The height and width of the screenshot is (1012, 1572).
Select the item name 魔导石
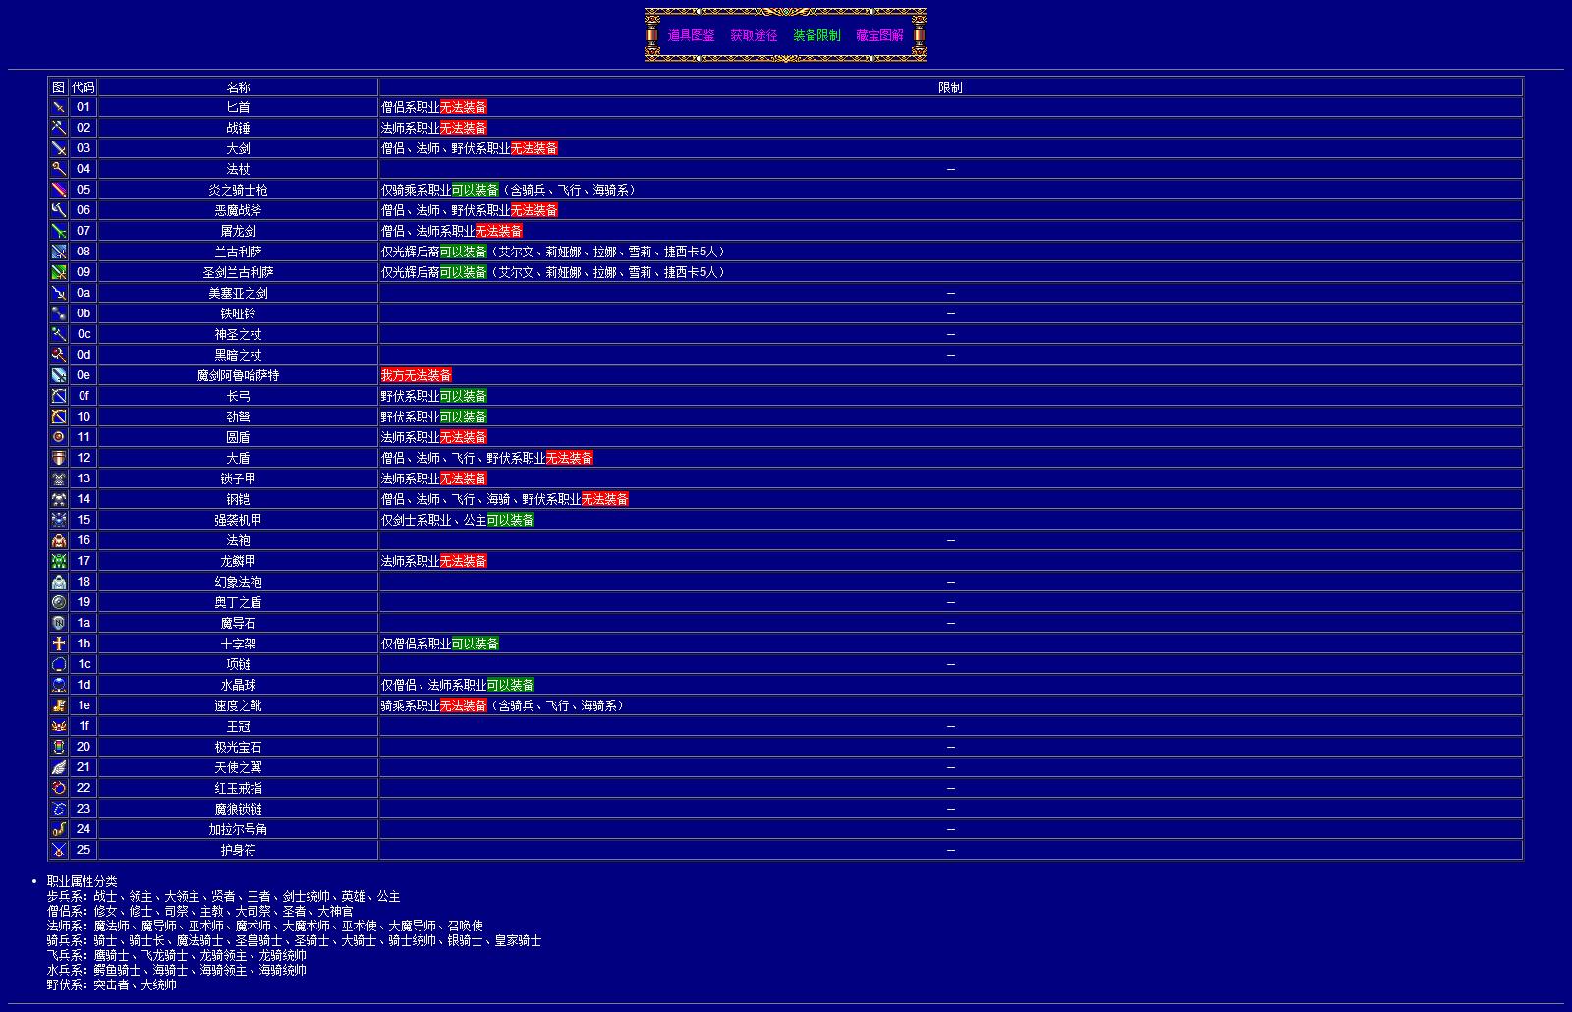pos(238,623)
